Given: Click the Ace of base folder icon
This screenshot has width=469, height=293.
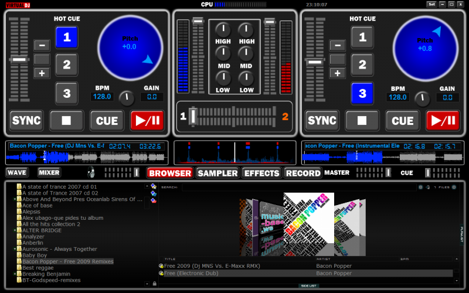Looking at the screenshot, I should tap(19, 206).
